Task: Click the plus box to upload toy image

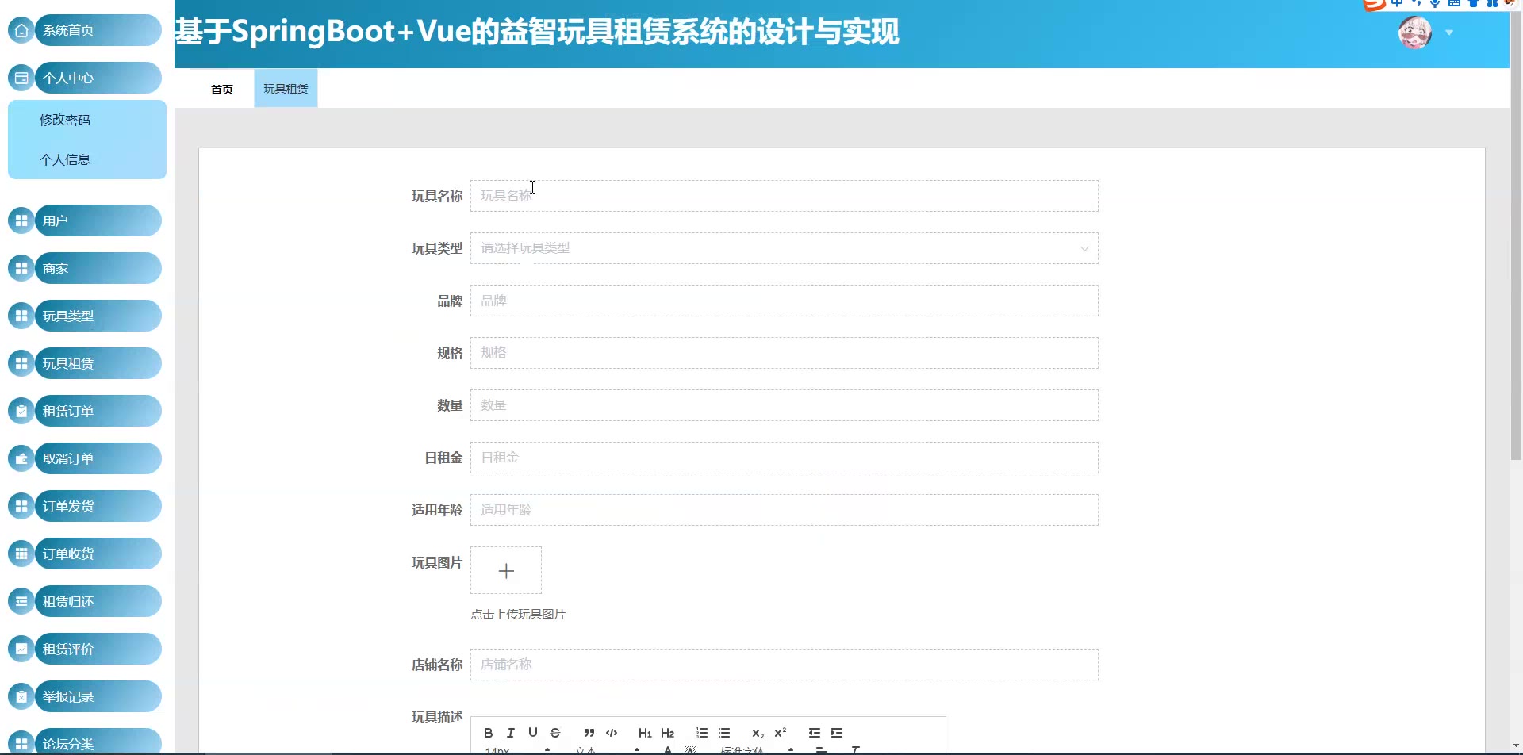Action: tap(506, 570)
